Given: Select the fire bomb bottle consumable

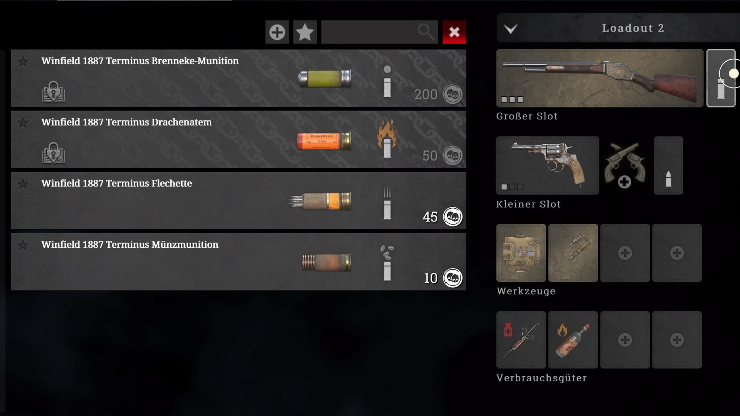Looking at the screenshot, I should [573, 340].
